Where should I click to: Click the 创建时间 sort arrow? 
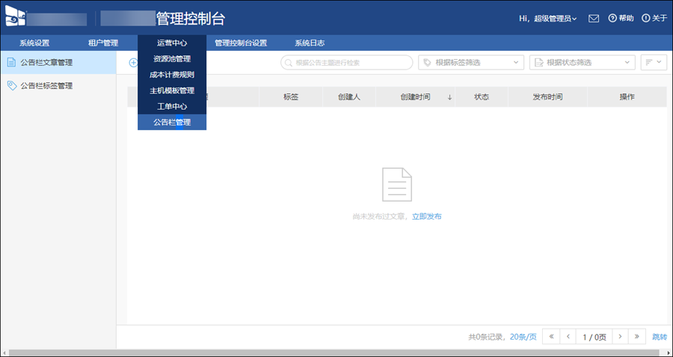449,97
